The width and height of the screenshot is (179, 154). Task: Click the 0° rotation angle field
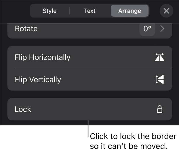[147, 29]
